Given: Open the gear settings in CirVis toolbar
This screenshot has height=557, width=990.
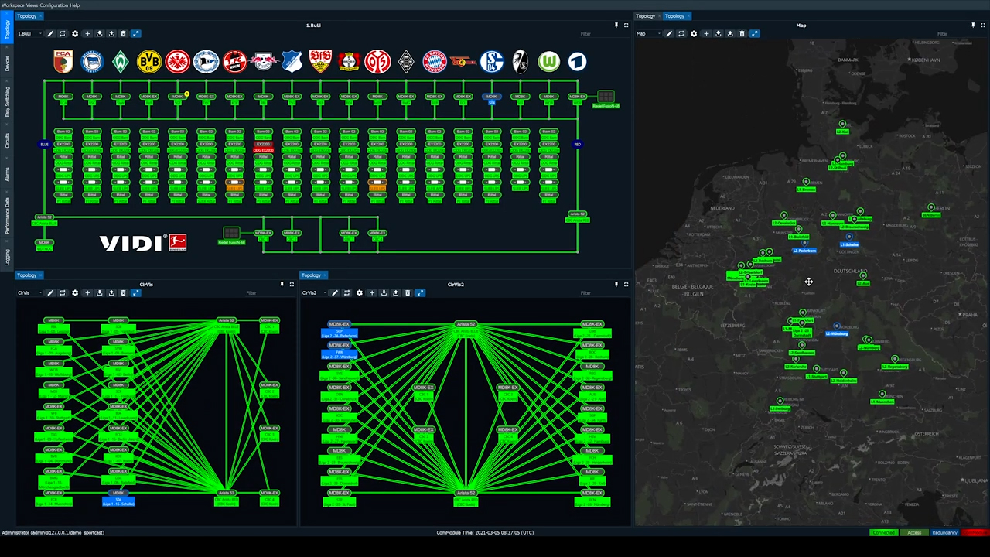Looking at the screenshot, I should coord(75,293).
